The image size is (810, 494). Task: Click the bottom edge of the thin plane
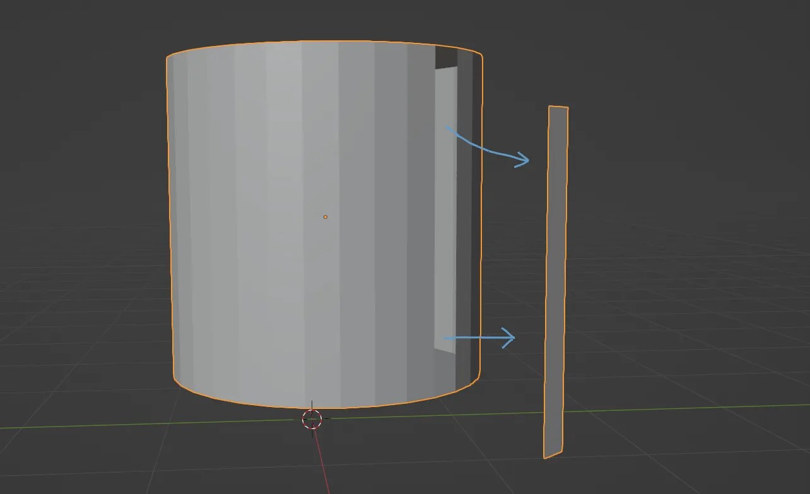[x=552, y=455]
